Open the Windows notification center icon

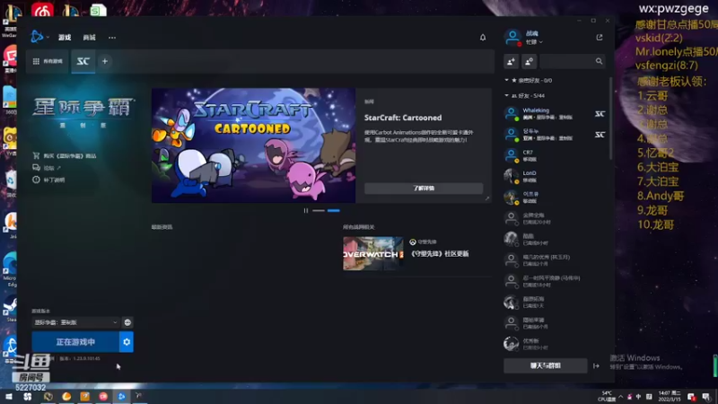(x=706, y=397)
